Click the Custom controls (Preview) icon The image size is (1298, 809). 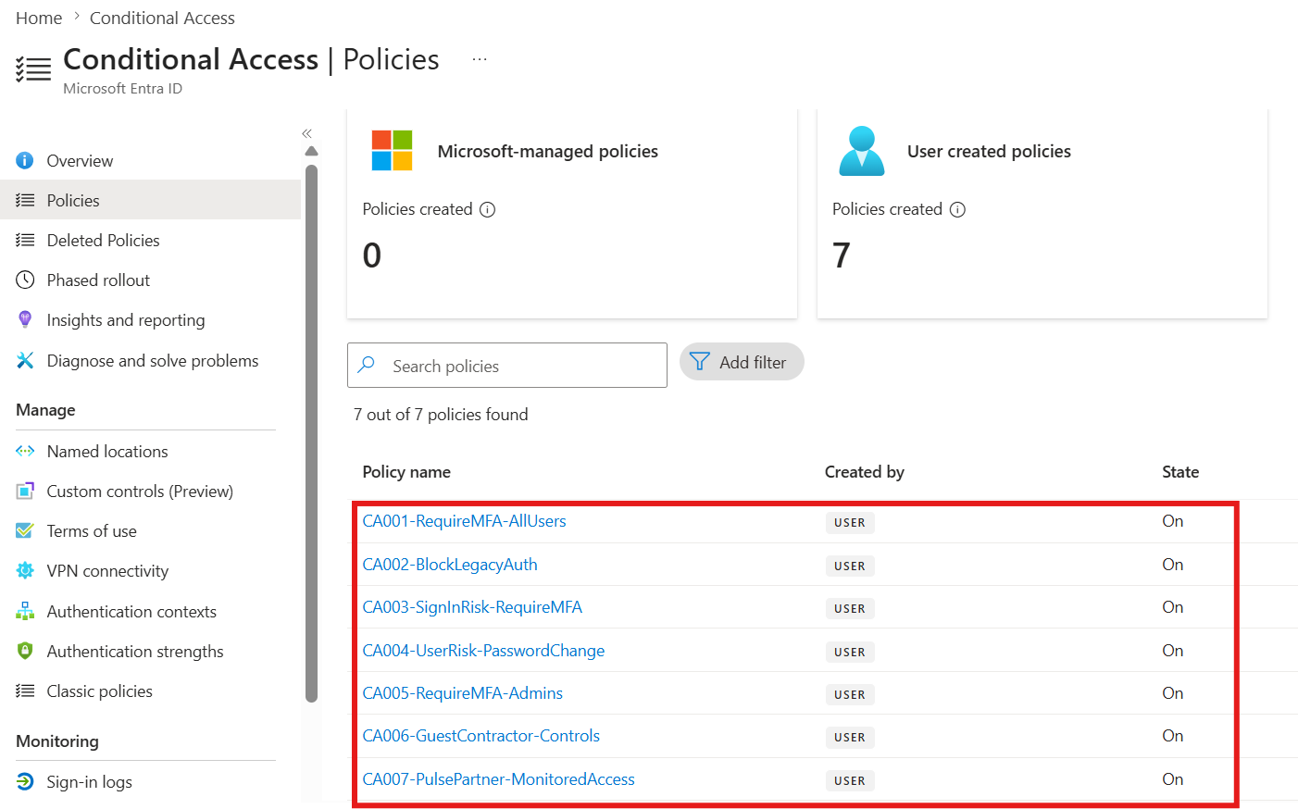[25, 492]
